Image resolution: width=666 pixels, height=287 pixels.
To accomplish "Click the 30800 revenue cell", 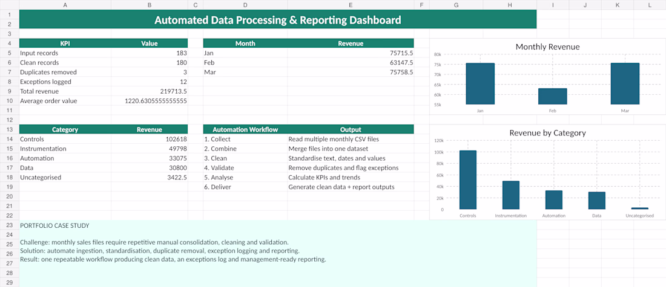I will (x=149, y=168).
